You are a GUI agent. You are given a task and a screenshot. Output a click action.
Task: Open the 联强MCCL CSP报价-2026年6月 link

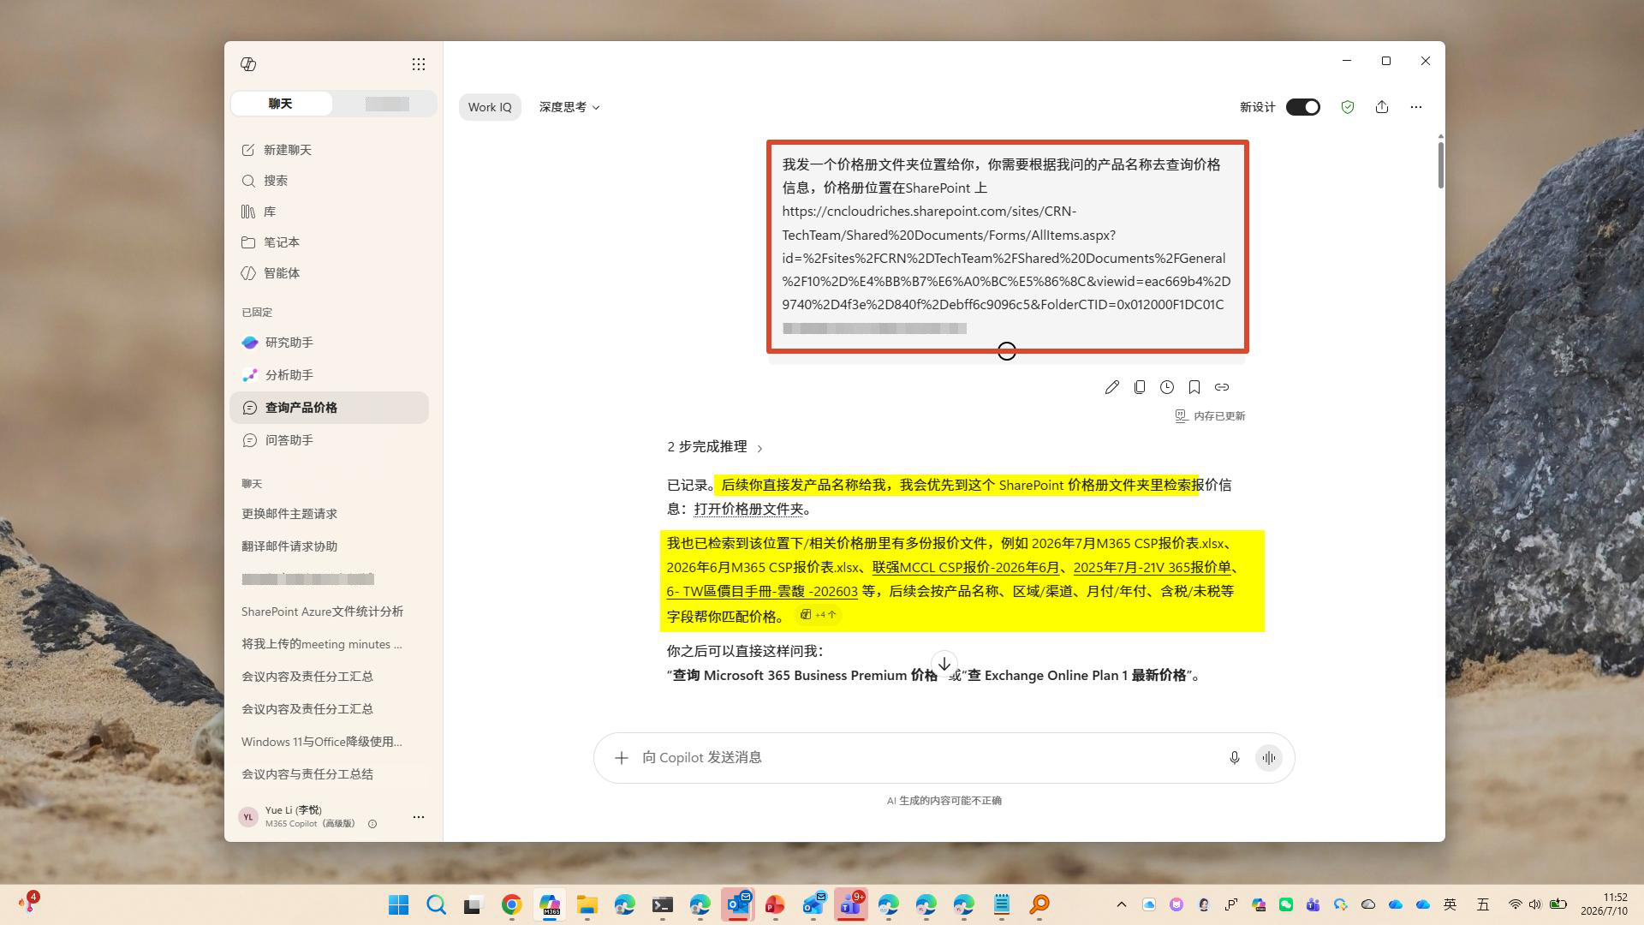pyautogui.click(x=966, y=567)
